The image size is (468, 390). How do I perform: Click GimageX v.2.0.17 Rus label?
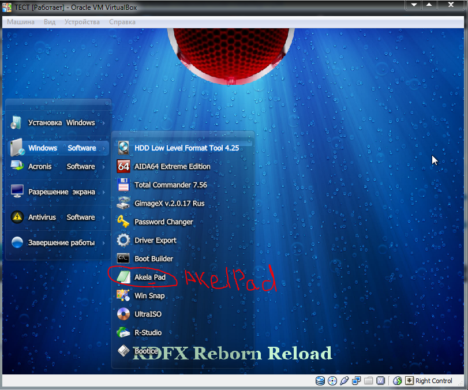tap(169, 204)
